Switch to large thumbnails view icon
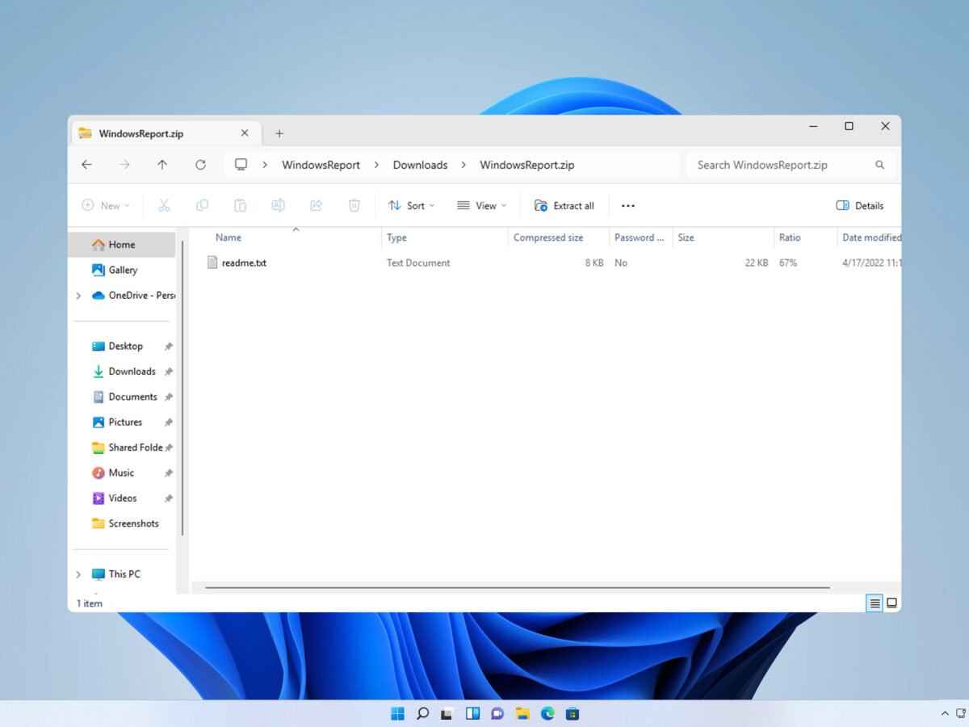Image resolution: width=969 pixels, height=727 pixels. (x=891, y=603)
